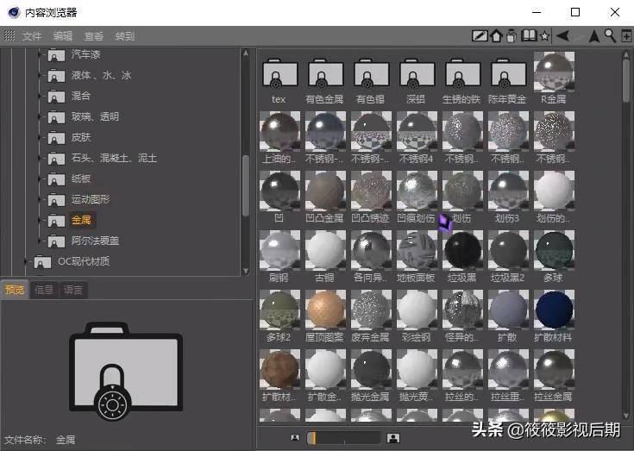Select the 抛光金属 material thumbnail
Screen dimensions: 634x451
[x=371, y=369]
